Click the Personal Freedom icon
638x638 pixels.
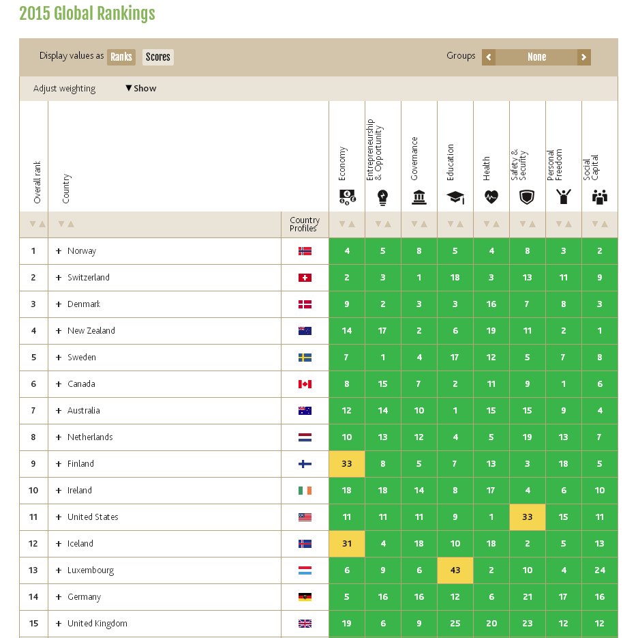pos(564,197)
